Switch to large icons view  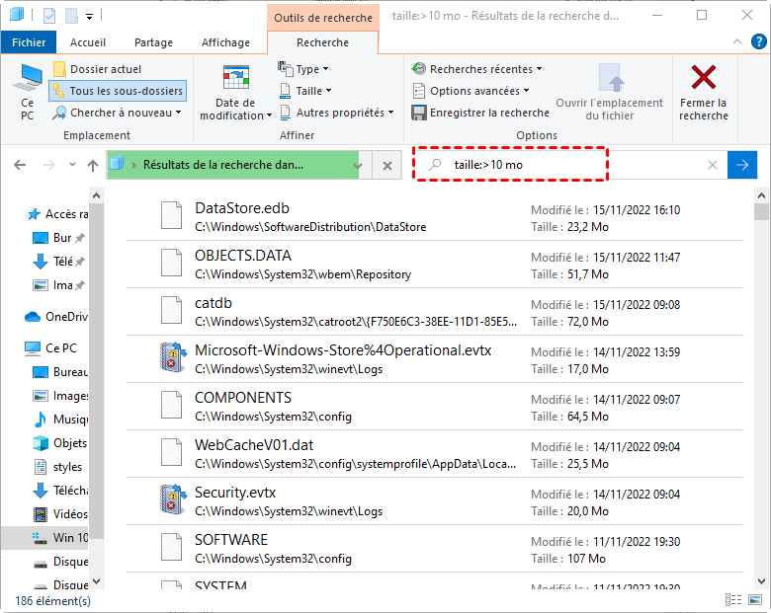(755, 600)
